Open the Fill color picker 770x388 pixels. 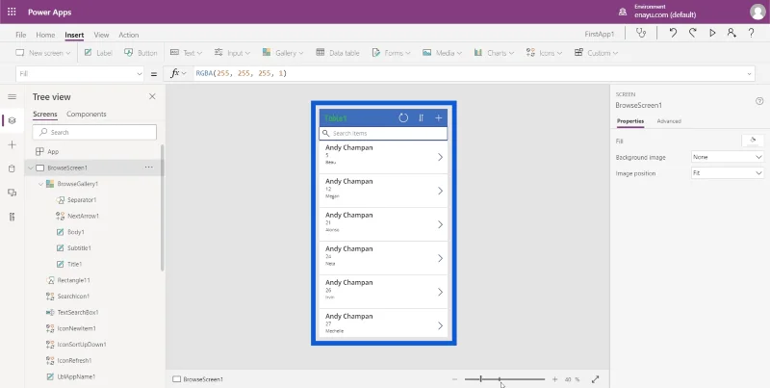[x=753, y=141]
